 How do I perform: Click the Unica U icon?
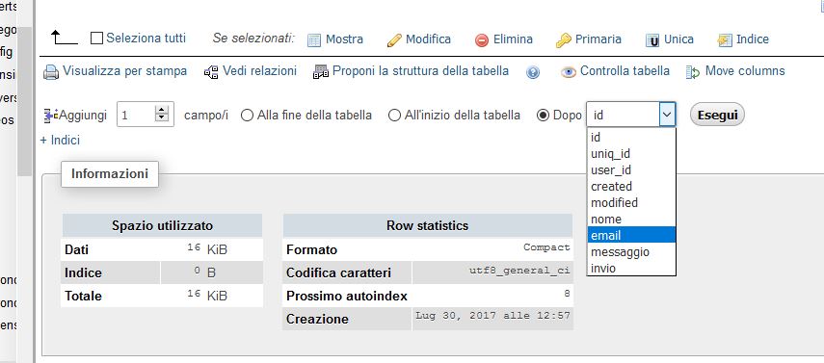click(652, 40)
